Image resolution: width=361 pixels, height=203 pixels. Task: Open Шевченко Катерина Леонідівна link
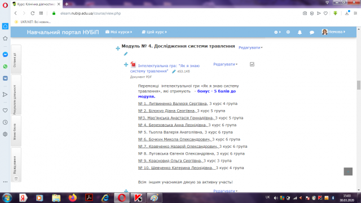pyautogui.click(x=177, y=168)
